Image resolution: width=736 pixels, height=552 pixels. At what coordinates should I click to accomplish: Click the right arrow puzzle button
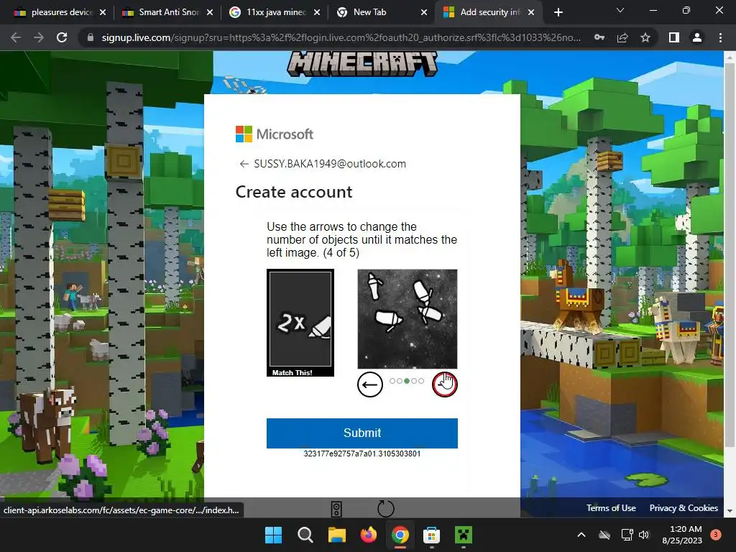[444, 385]
